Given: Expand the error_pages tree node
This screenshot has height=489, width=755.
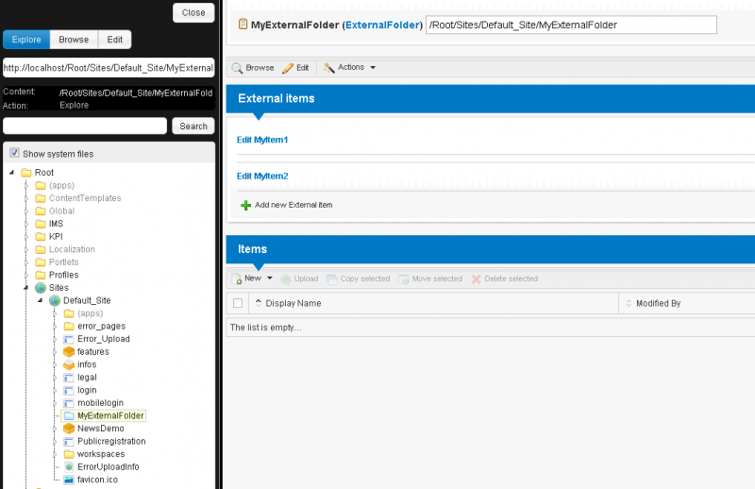Looking at the screenshot, I should (55, 327).
